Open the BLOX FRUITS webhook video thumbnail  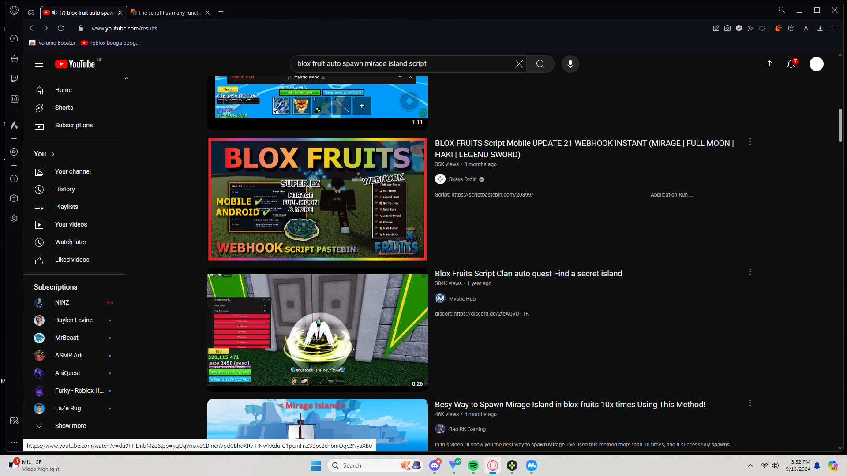(318, 199)
